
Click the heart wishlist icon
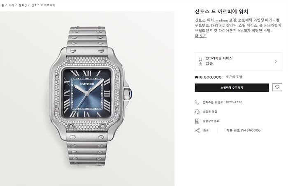coord(277,87)
